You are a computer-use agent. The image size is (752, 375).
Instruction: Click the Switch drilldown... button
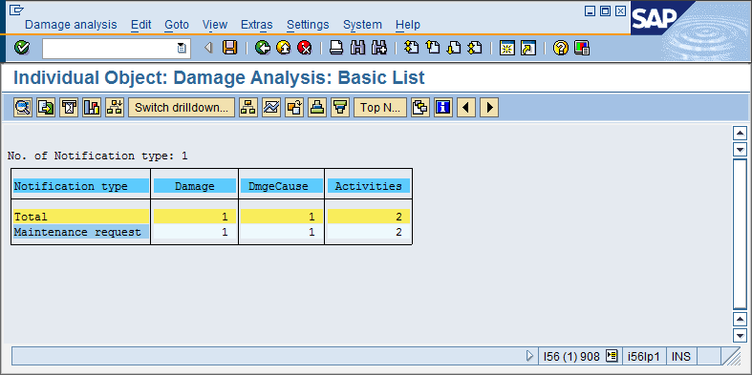coord(182,108)
